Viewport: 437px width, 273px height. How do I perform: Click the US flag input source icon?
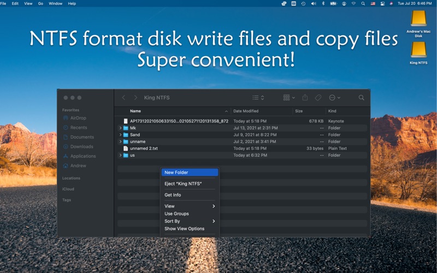coord(373,4)
